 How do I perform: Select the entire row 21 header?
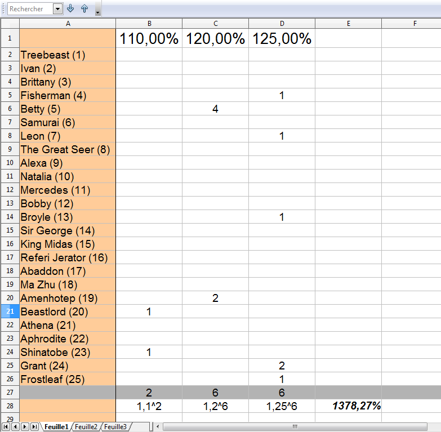10,311
